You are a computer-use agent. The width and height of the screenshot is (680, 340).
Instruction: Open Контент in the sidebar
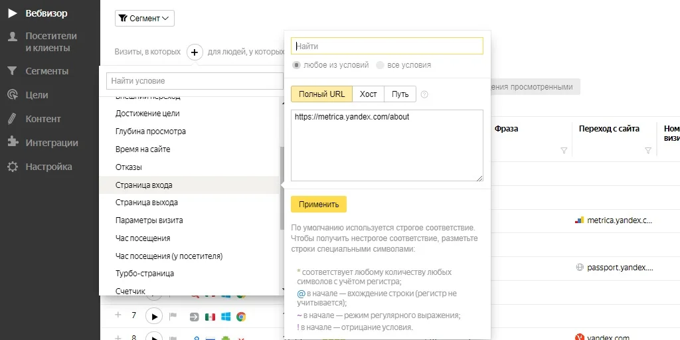[43, 119]
